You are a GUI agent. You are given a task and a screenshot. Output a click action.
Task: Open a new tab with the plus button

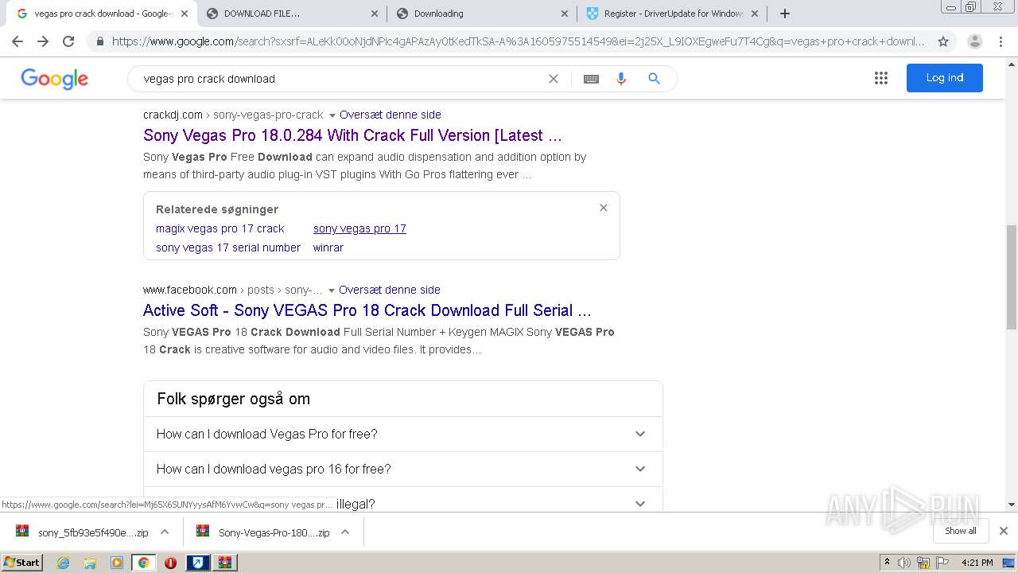click(785, 14)
